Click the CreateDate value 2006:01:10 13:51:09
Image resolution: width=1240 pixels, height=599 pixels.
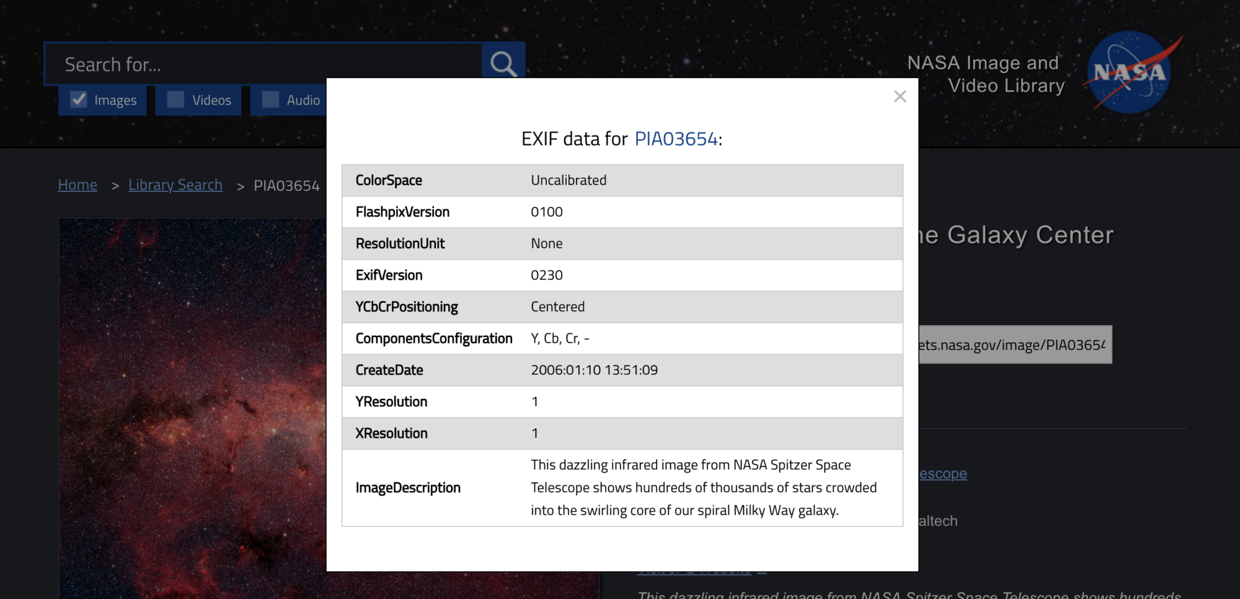[594, 370]
